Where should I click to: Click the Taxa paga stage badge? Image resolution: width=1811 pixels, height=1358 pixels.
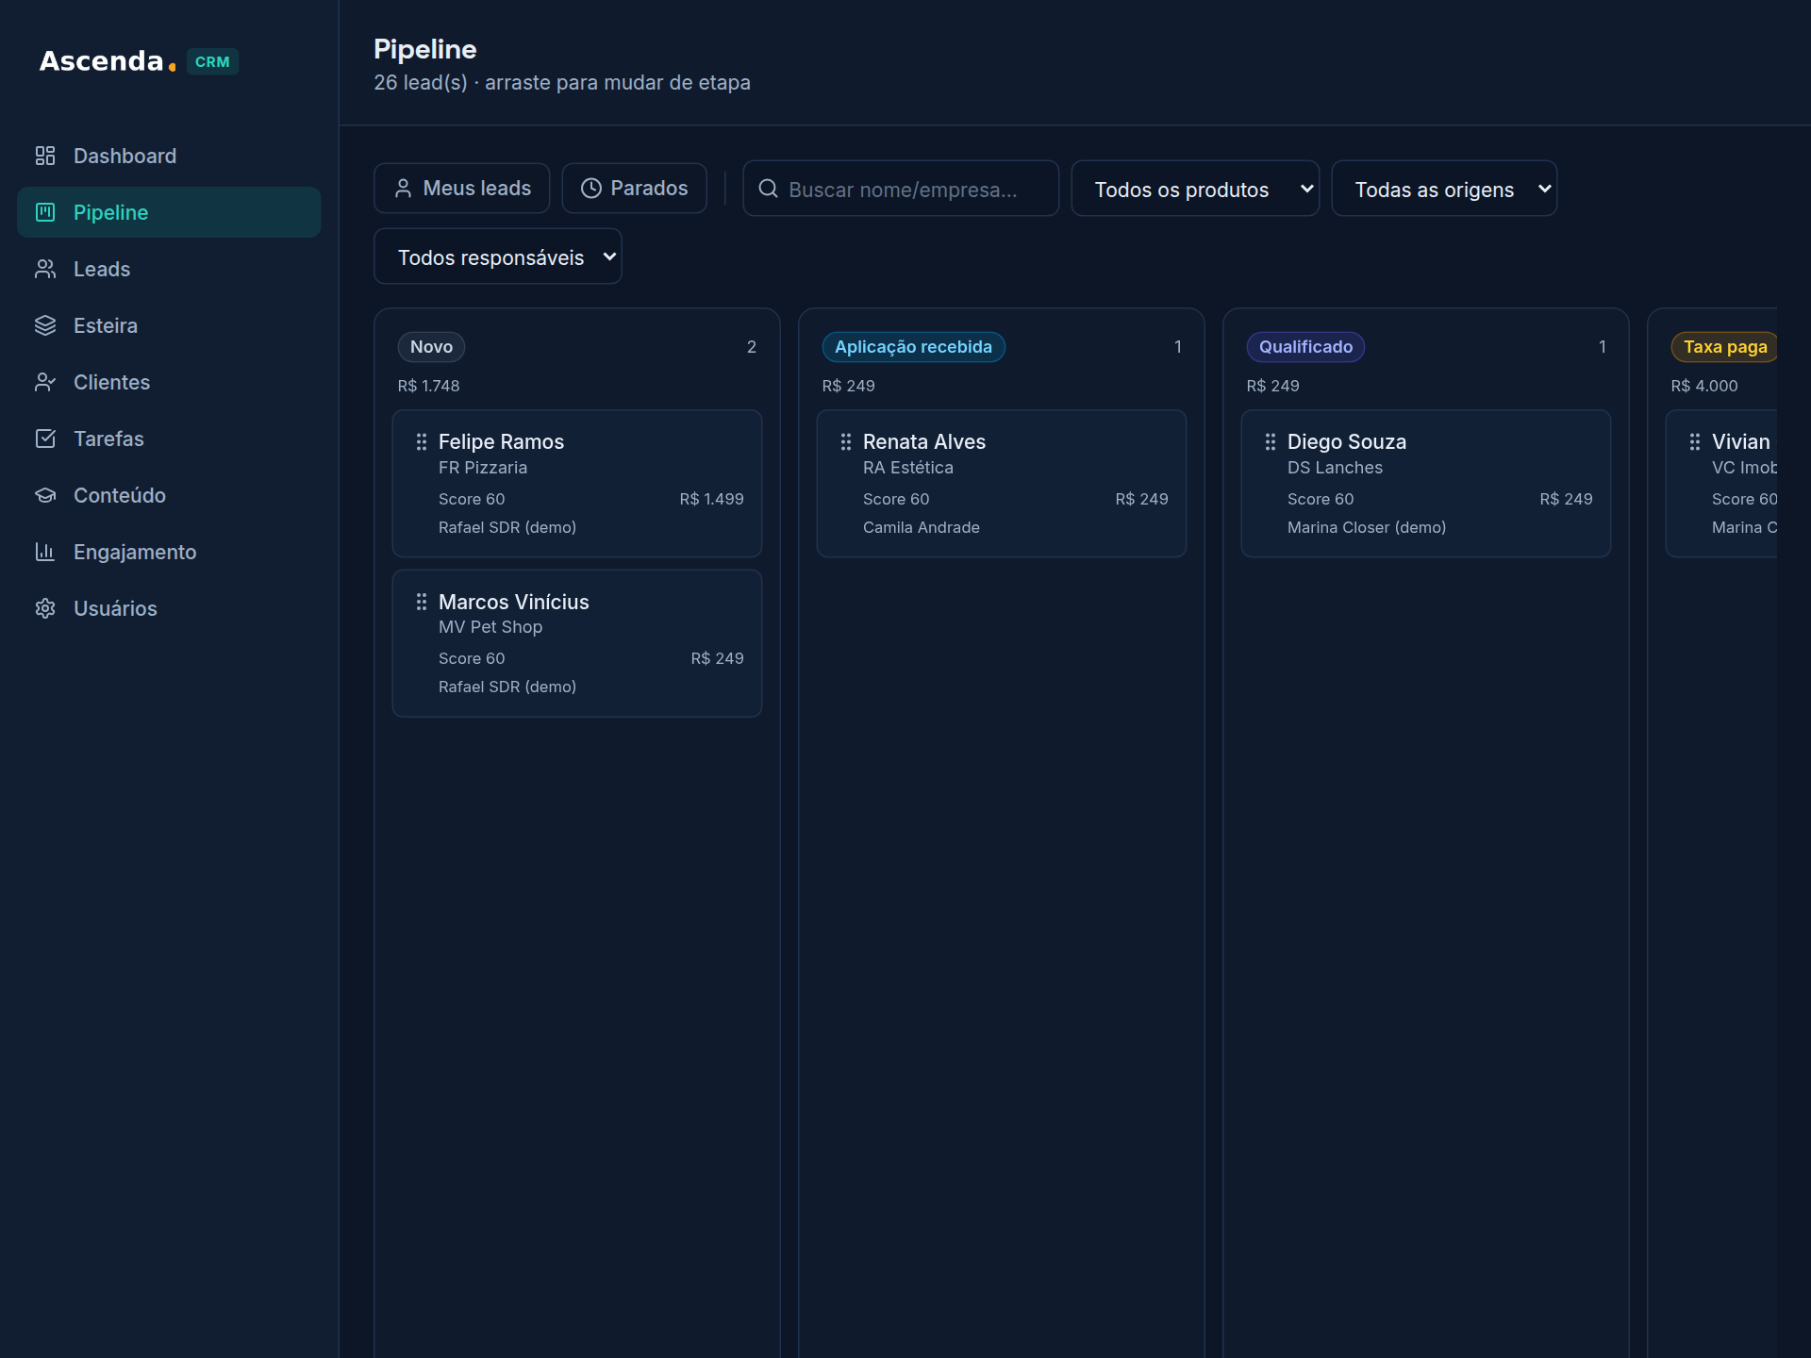coord(1724,347)
